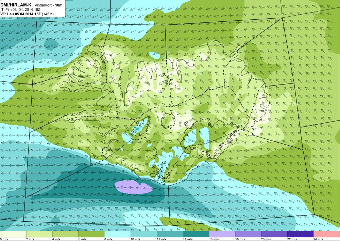The width and height of the screenshot is (340, 241).
Task: Pick the pink 24 m/s legend swatch
Action: [327, 234]
